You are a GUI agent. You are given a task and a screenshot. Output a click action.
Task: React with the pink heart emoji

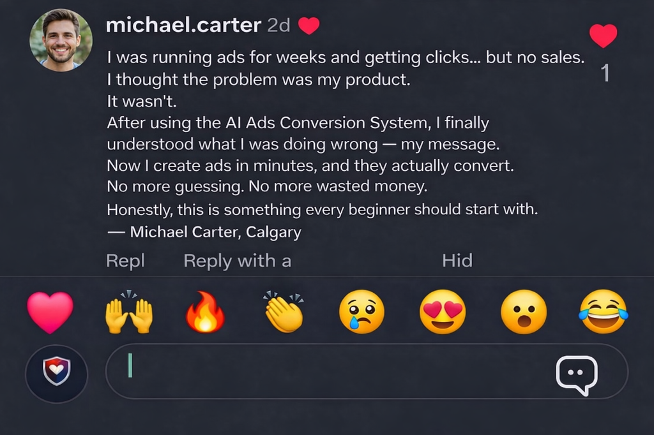click(50, 312)
